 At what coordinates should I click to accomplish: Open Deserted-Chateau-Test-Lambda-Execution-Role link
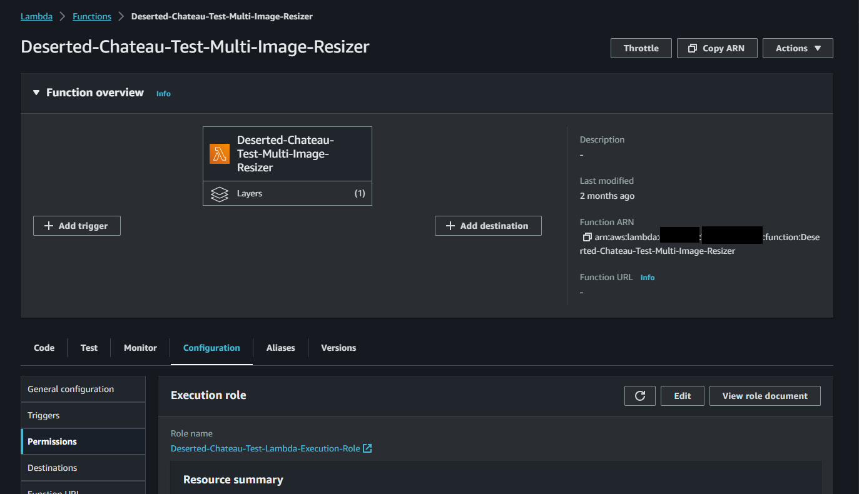(x=265, y=448)
